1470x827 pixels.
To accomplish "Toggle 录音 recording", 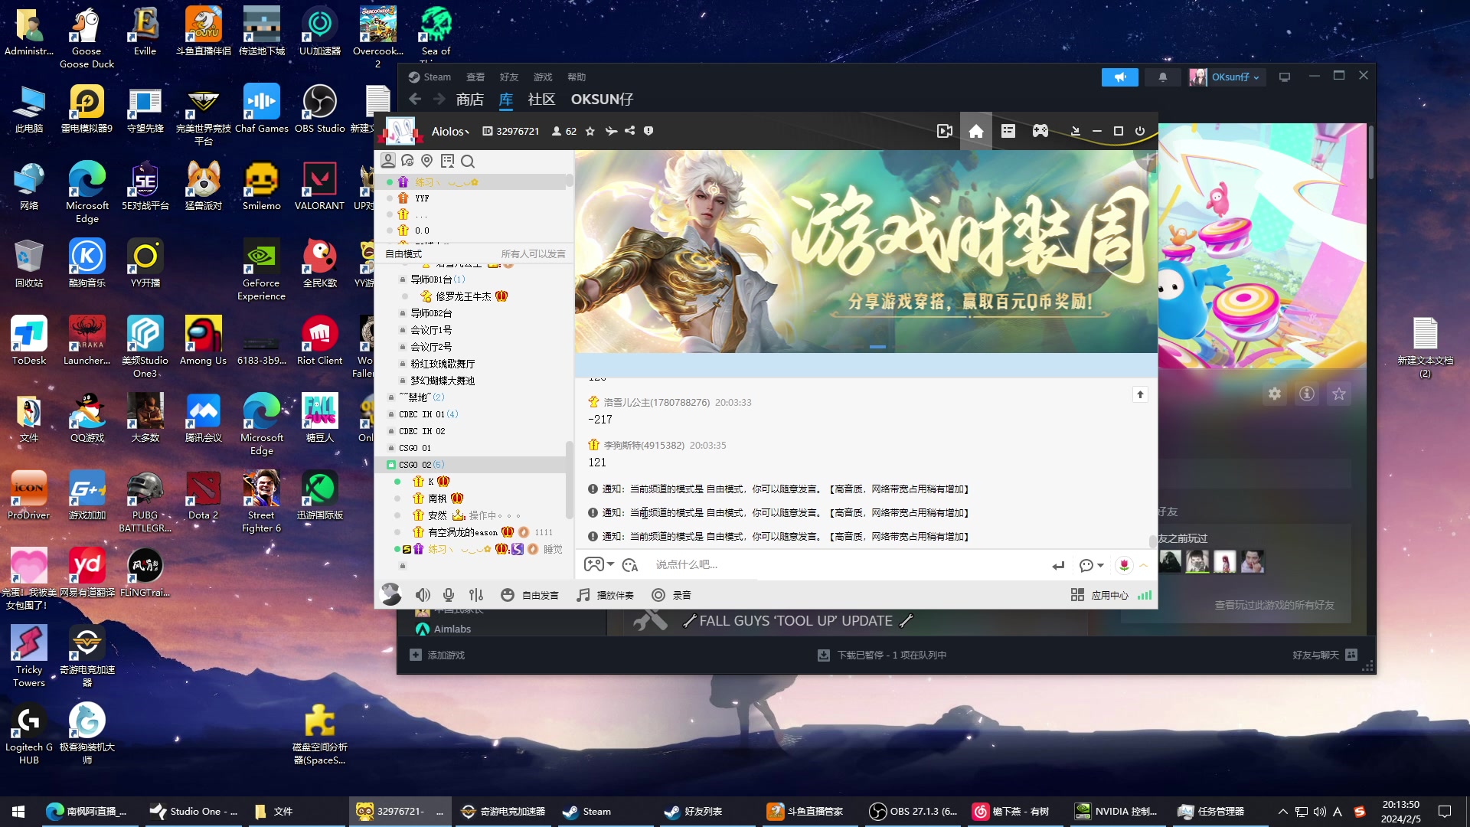I will coord(671,595).
